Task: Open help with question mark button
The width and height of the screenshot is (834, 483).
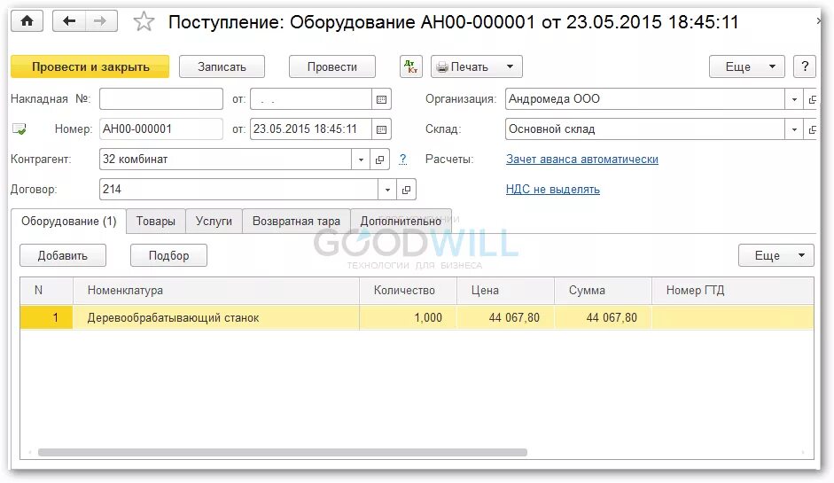Action: [804, 66]
